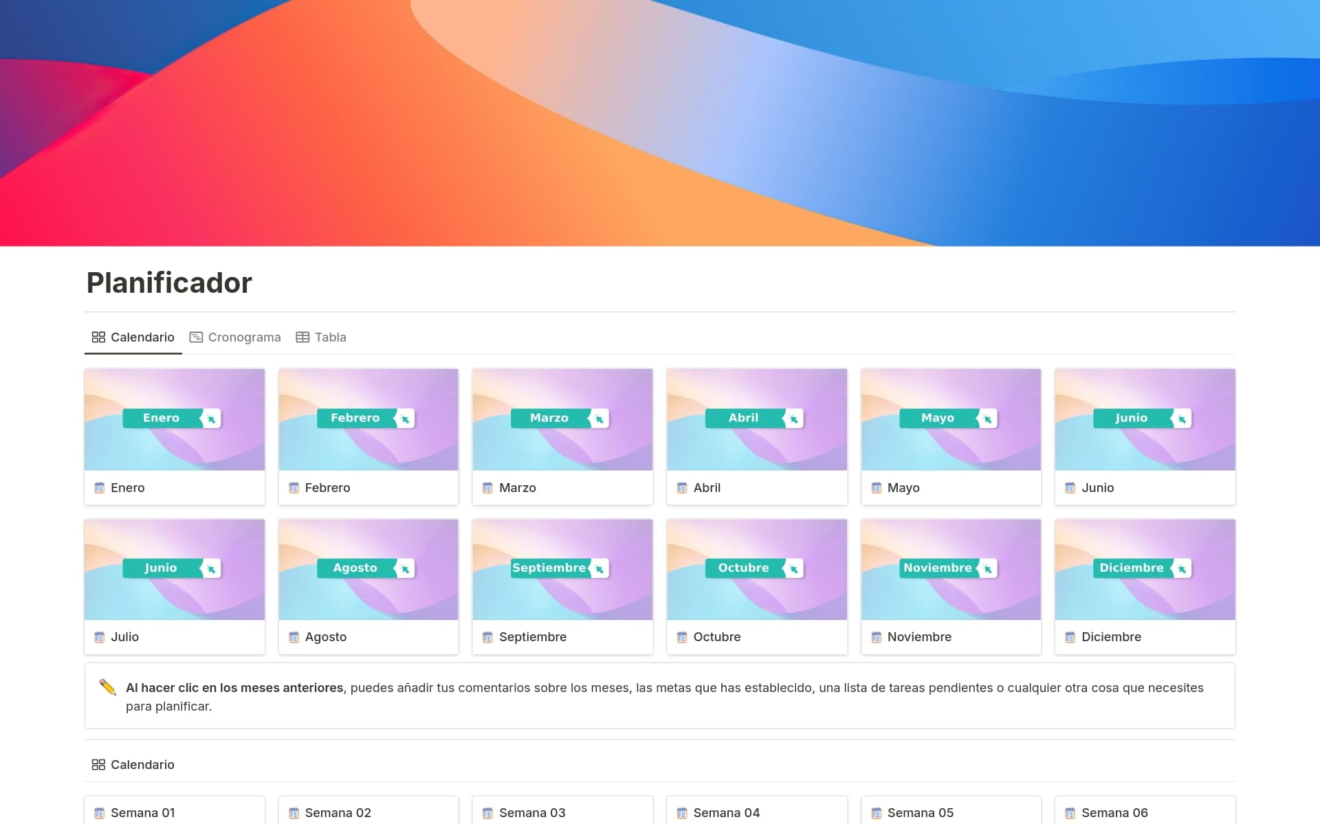Switch to the Cronograma view tab
The image size is (1320, 824).
235,337
